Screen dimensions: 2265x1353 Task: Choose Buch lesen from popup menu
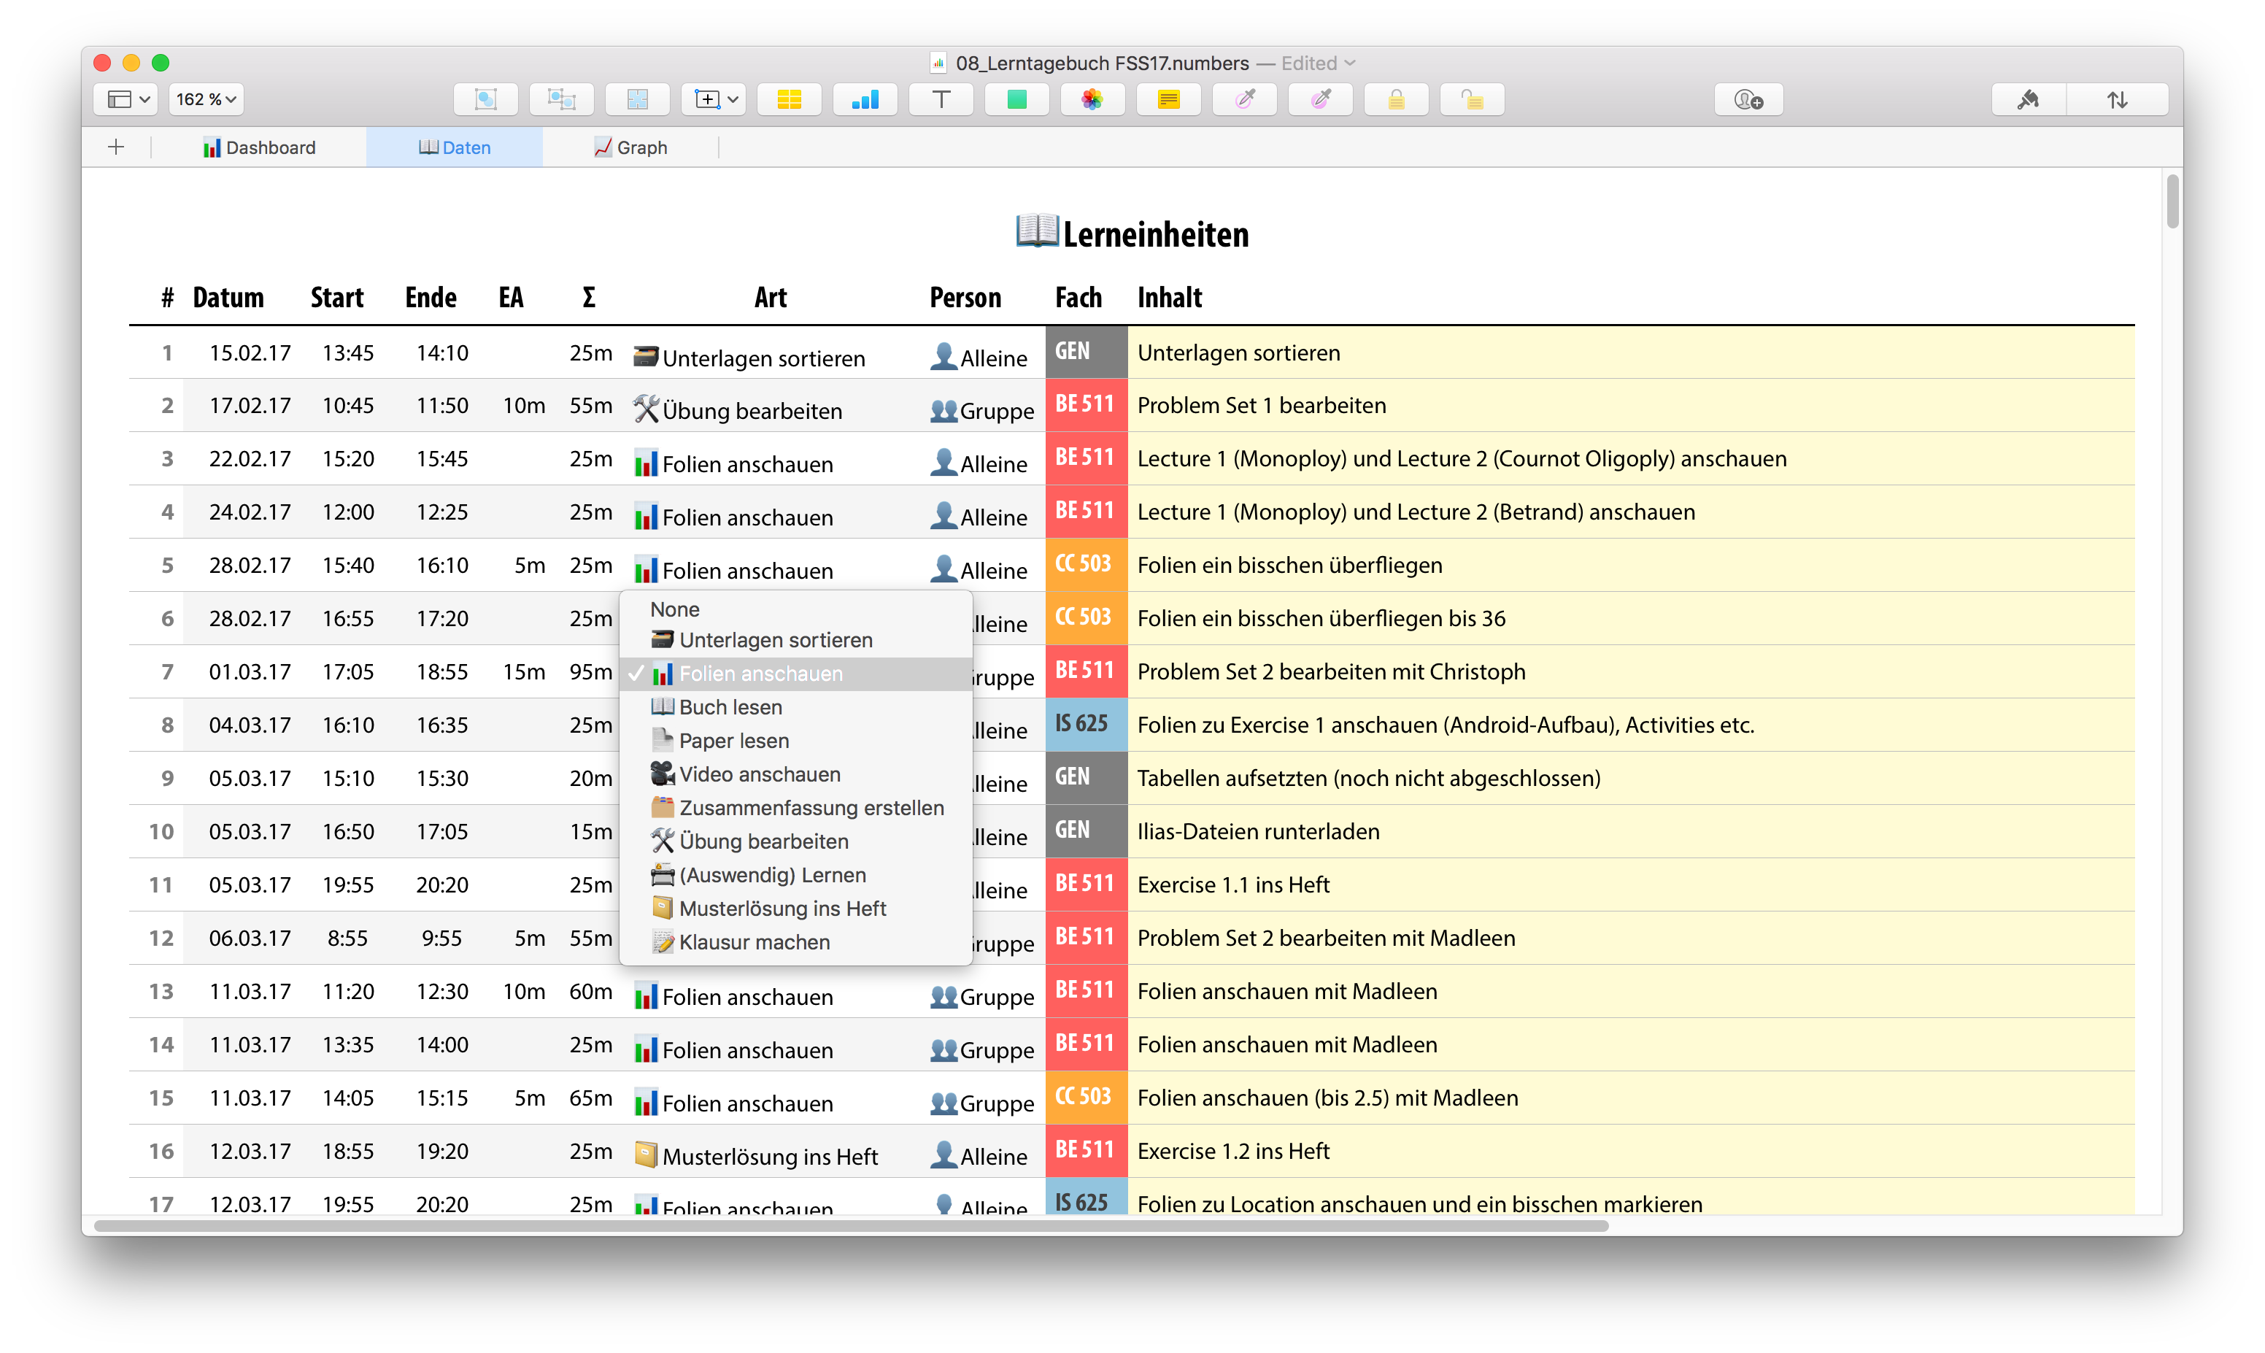pos(730,707)
